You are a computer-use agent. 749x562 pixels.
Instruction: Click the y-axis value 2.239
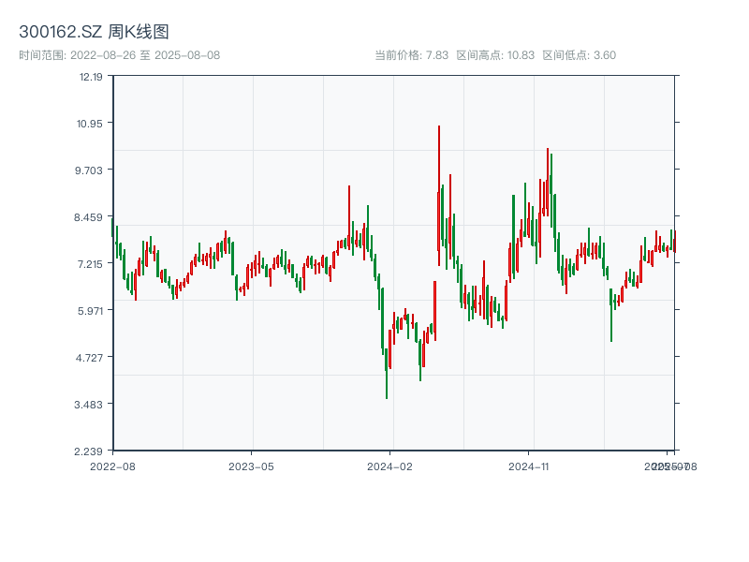coord(89,451)
